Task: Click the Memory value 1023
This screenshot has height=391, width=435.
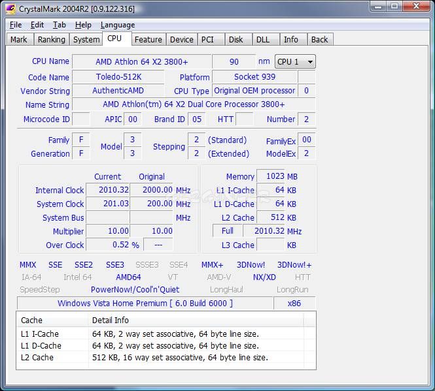Action: click(271, 176)
